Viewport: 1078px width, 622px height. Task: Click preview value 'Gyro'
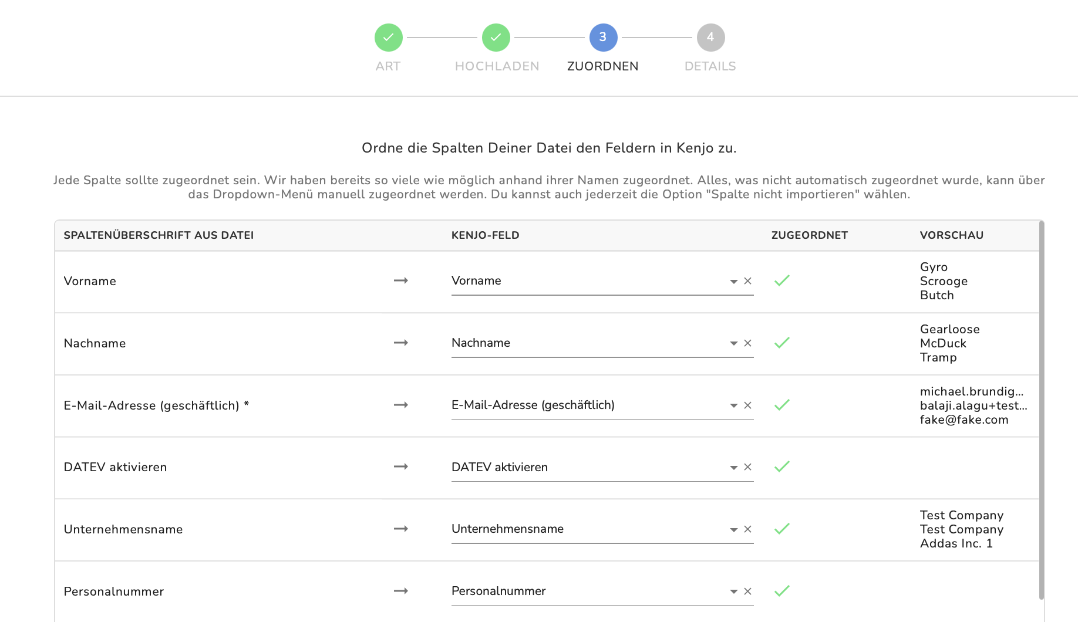(934, 267)
